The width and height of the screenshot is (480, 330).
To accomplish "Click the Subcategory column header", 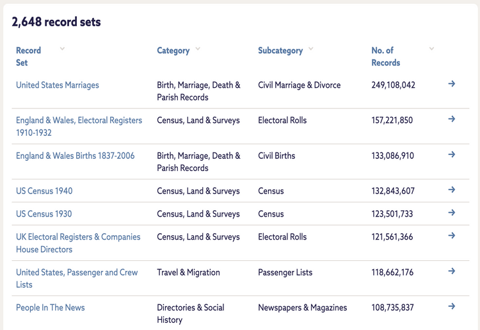I will [x=280, y=51].
